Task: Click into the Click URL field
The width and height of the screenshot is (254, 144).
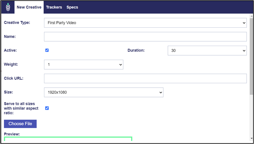Action: [x=145, y=78]
